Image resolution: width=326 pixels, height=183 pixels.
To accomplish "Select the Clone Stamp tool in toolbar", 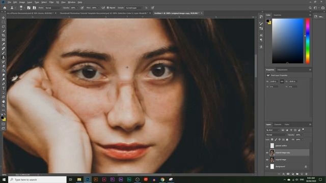I will pos(4,57).
